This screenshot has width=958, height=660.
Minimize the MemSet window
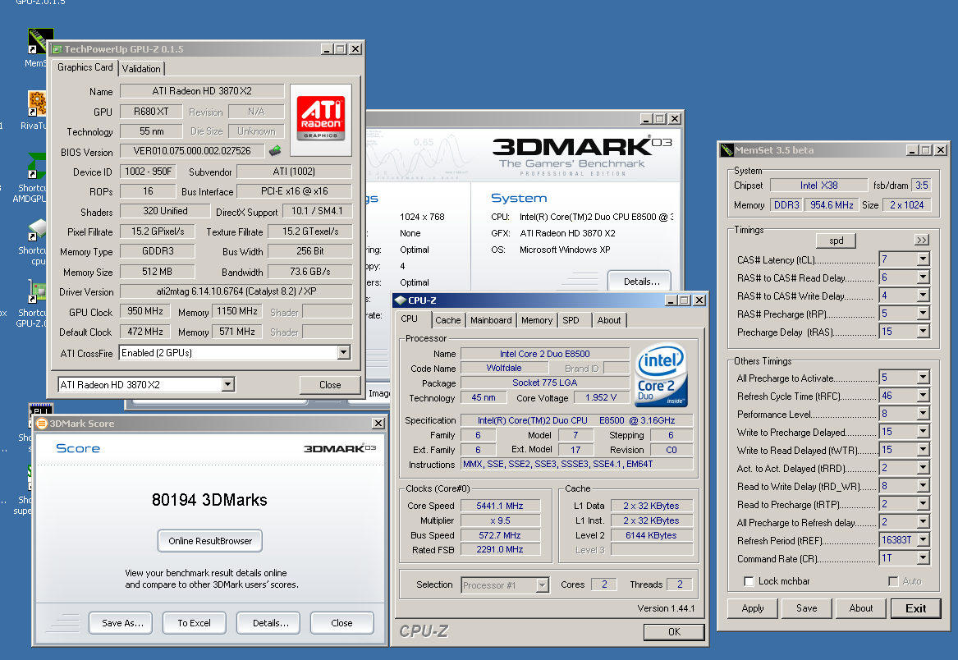[x=912, y=149]
